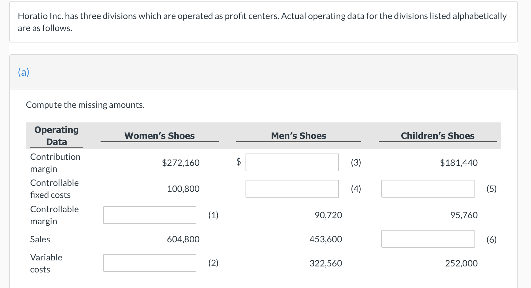The width and height of the screenshot is (531, 288).
Task: Click the Men's Shoes column header
Action: (298, 136)
